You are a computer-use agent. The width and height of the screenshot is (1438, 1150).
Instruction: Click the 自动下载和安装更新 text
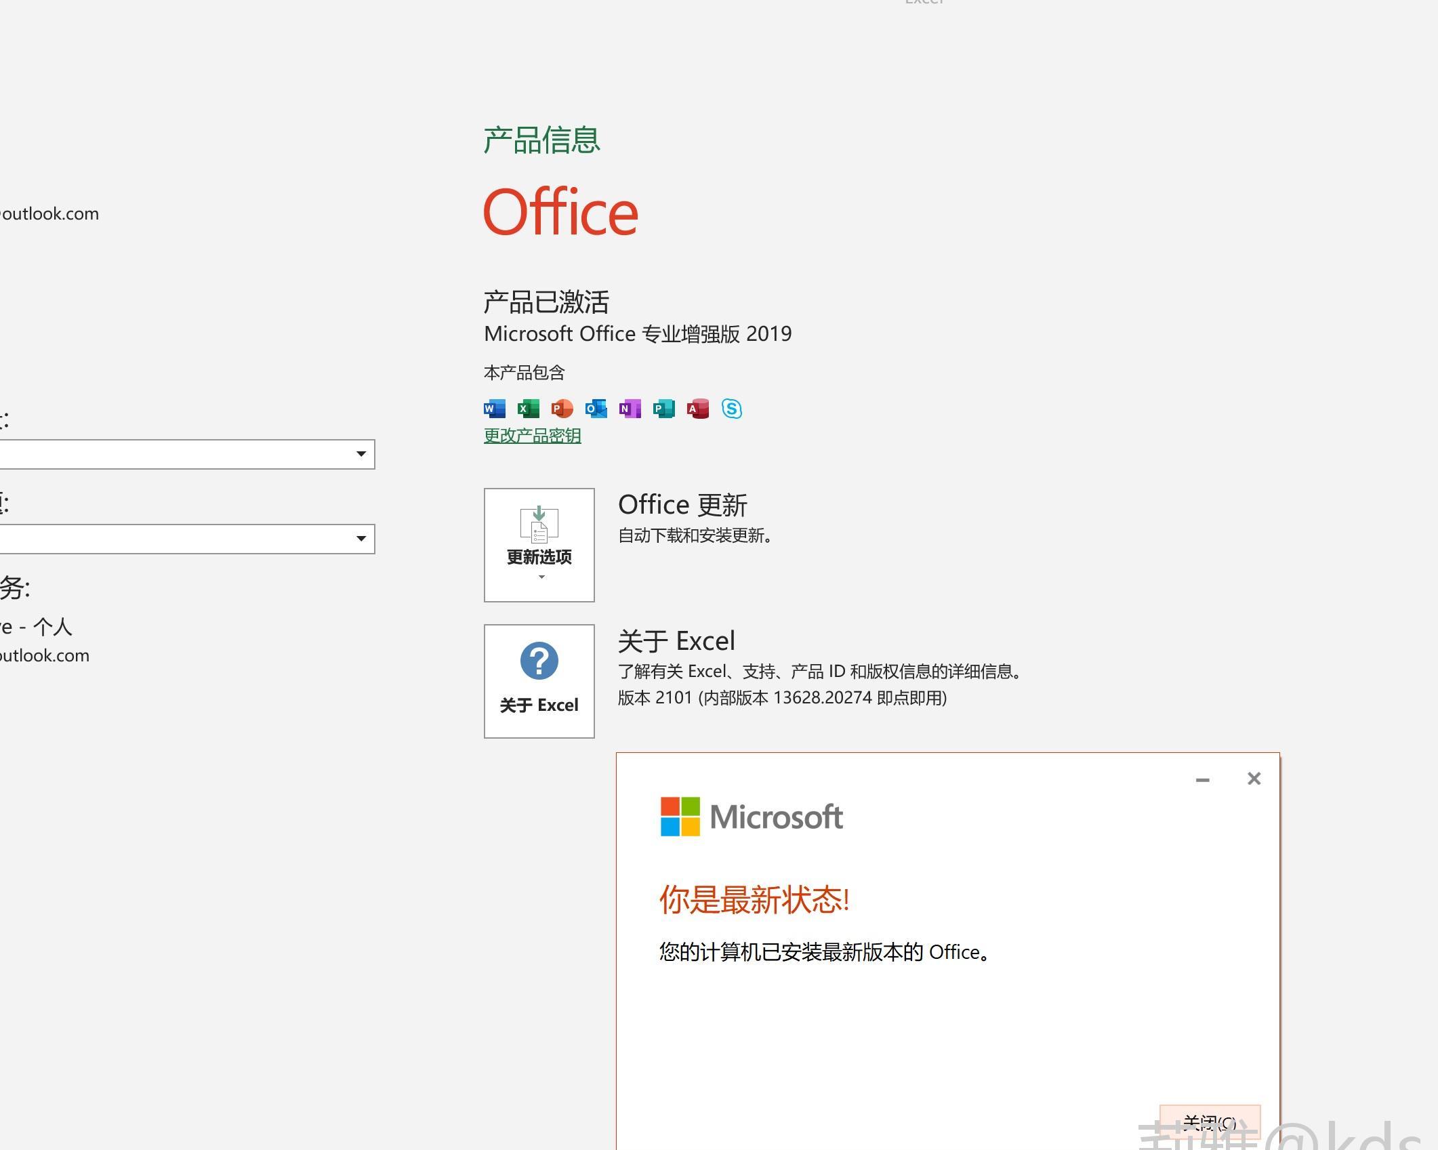[x=695, y=535]
